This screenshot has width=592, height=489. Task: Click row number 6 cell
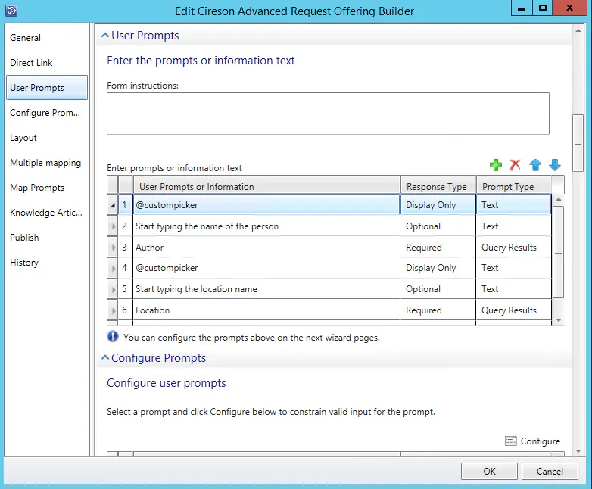(x=125, y=310)
